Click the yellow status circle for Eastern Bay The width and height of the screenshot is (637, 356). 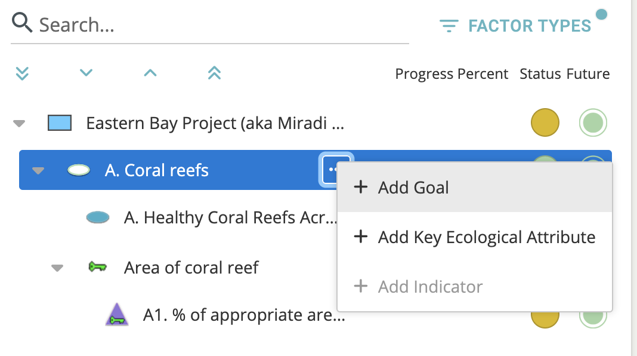(545, 123)
